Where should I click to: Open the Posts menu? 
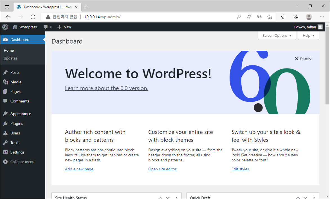[x=23, y=72]
